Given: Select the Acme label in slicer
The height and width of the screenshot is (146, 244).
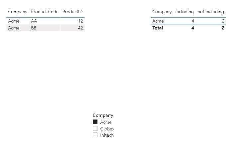Looking at the screenshot, I should 106,122.
